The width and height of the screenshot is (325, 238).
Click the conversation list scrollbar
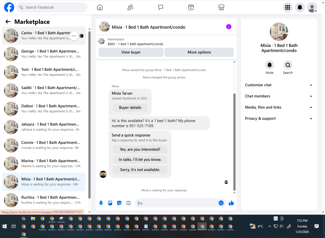[x=89, y=115]
